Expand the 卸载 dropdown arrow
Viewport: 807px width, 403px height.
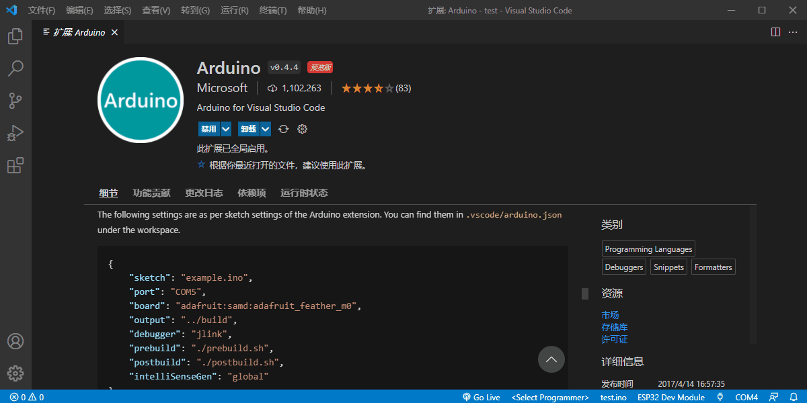tap(266, 129)
